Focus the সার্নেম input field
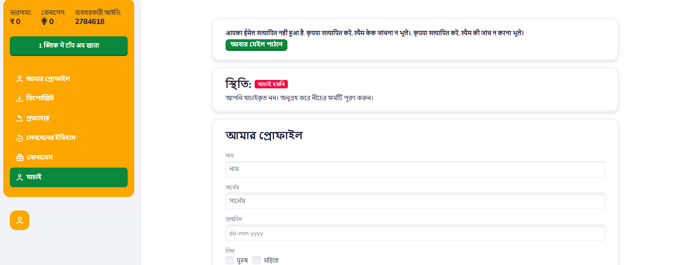 (415, 201)
